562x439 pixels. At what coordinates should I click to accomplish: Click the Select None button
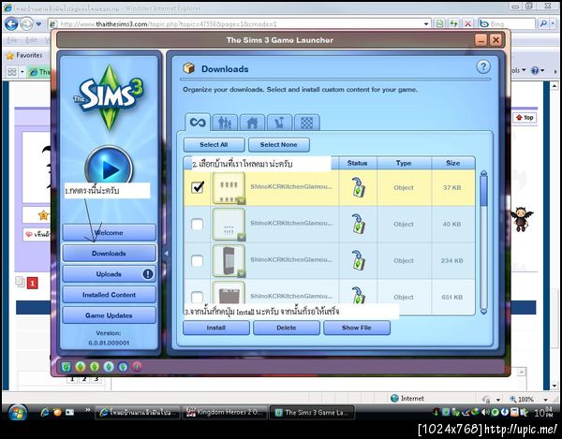pos(279,145)
